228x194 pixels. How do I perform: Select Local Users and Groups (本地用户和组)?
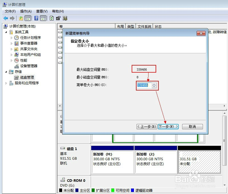coord(30,55)
